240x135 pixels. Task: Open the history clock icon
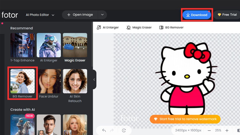pyautogui.click(x=124, y=130)
